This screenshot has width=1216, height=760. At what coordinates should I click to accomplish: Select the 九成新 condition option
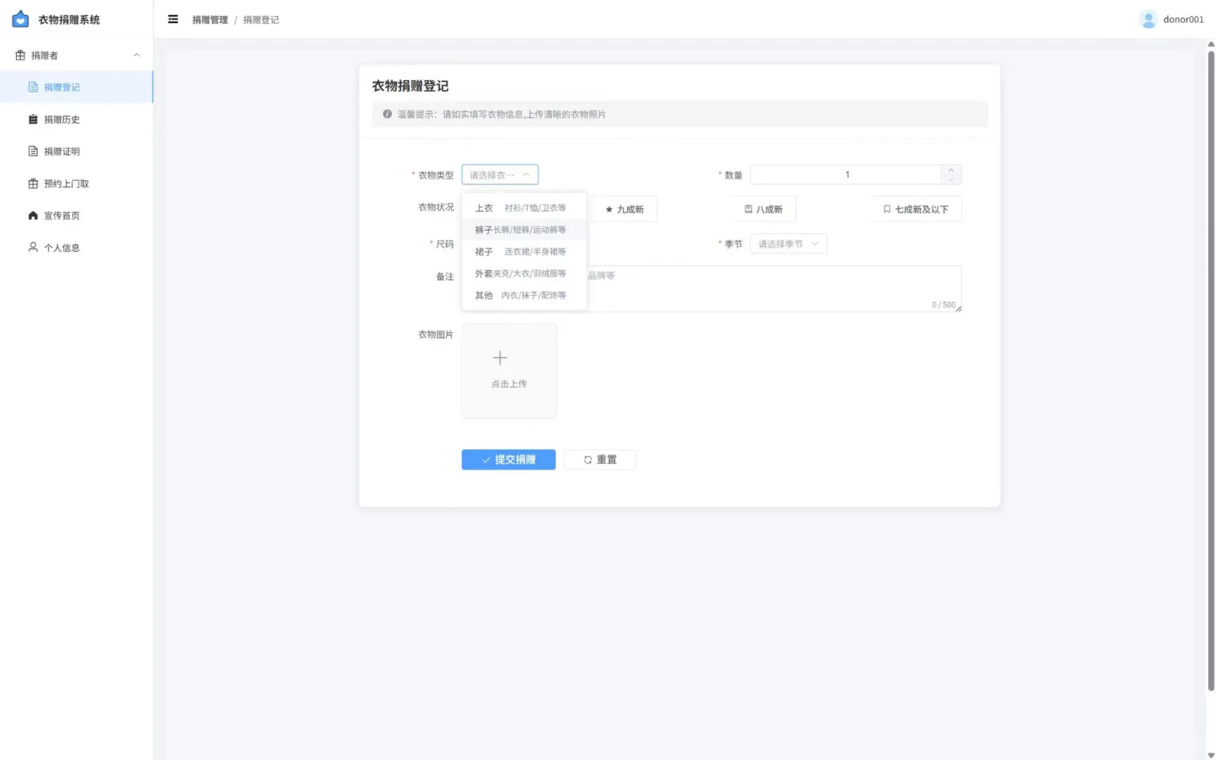(x=623, y=209)
